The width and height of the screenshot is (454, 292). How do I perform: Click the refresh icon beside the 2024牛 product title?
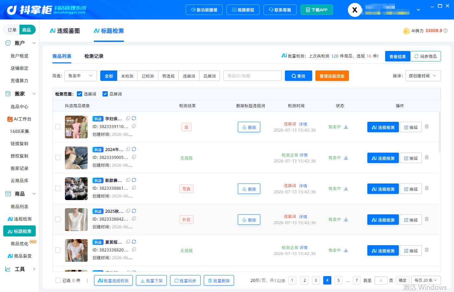[x=134, y=149]
